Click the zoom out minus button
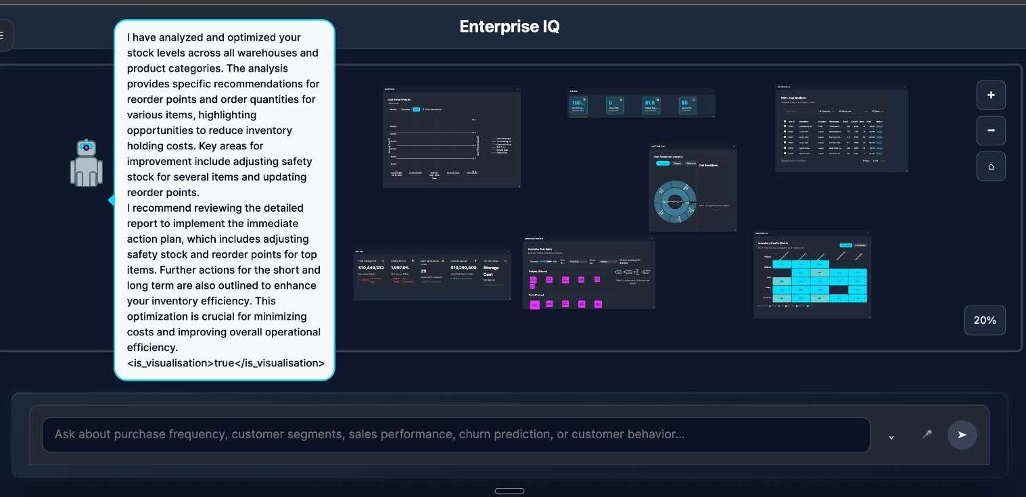 (991, 131)
